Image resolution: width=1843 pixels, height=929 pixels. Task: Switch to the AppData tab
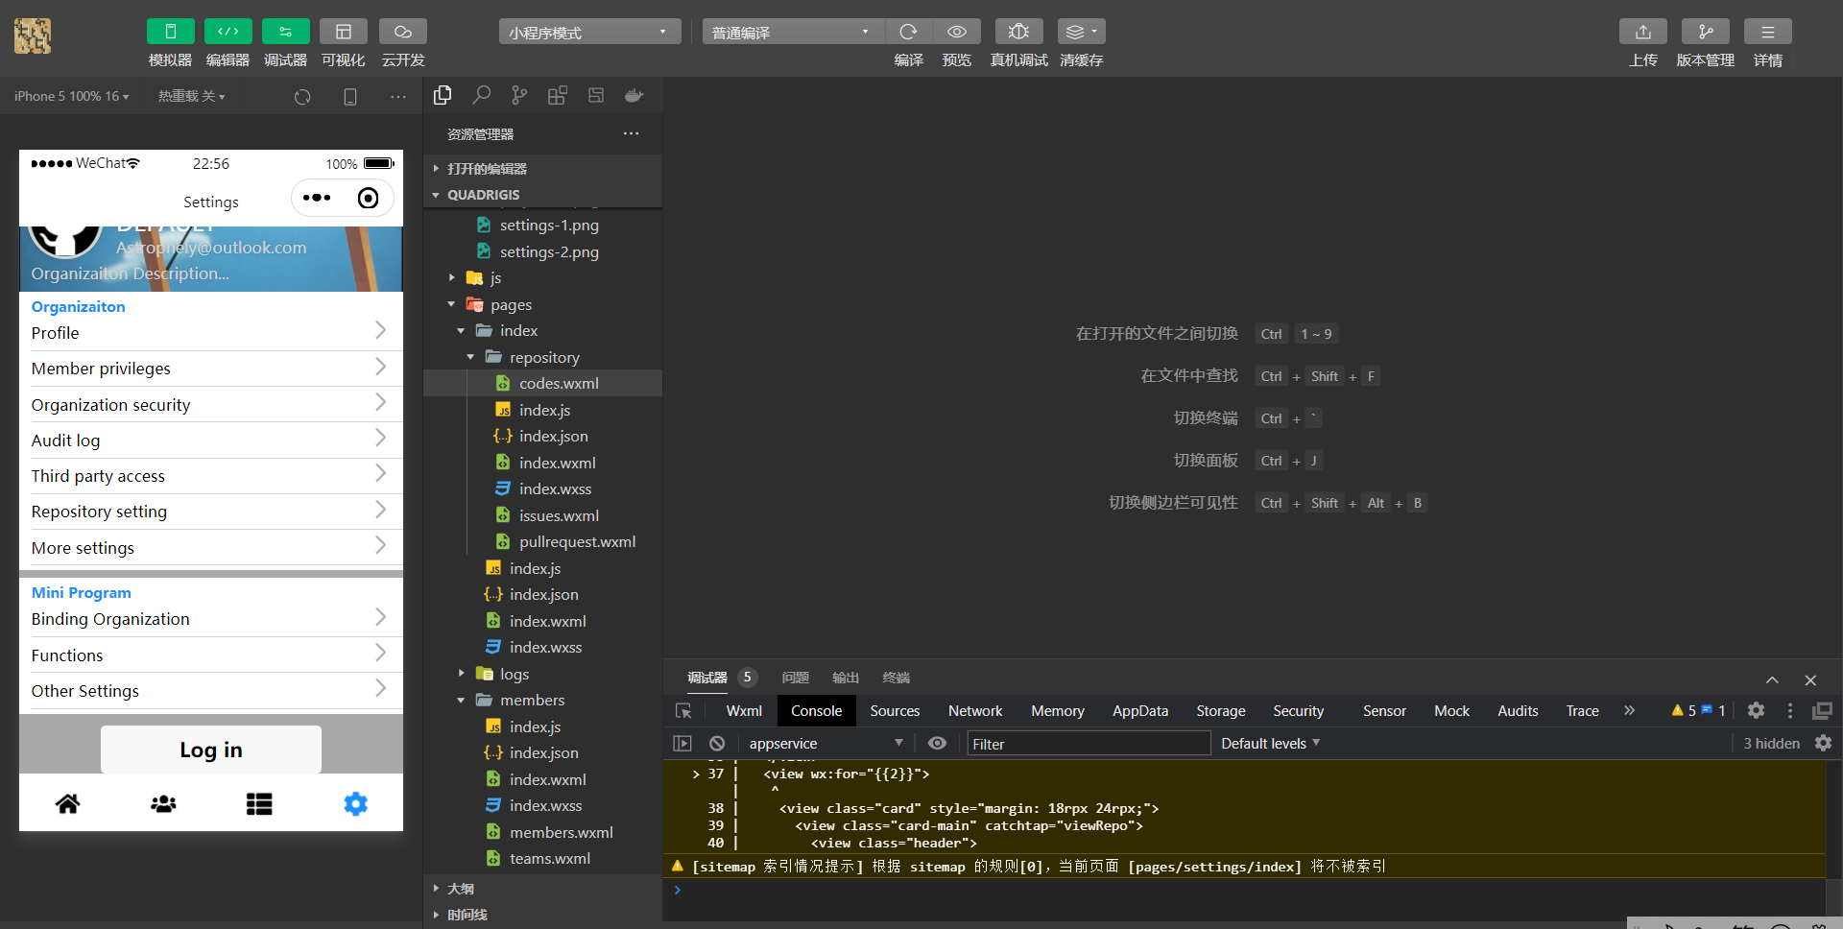pyautogui.click(x=1139, y=711)
